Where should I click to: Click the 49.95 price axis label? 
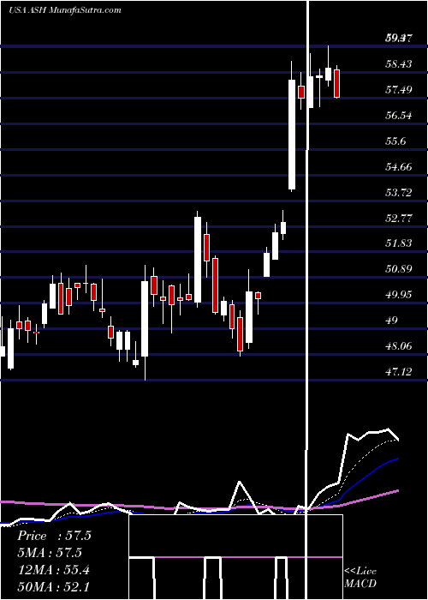coord(399,294)
